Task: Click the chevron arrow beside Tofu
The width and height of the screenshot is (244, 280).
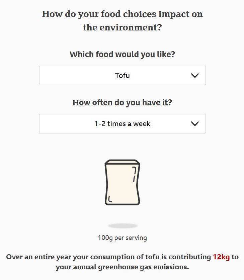Action: coord(195,76)
